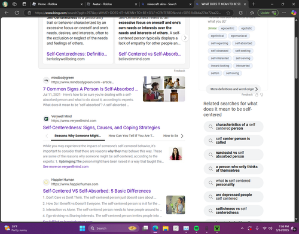Open browser Settings and more menu

click(284, 13)
